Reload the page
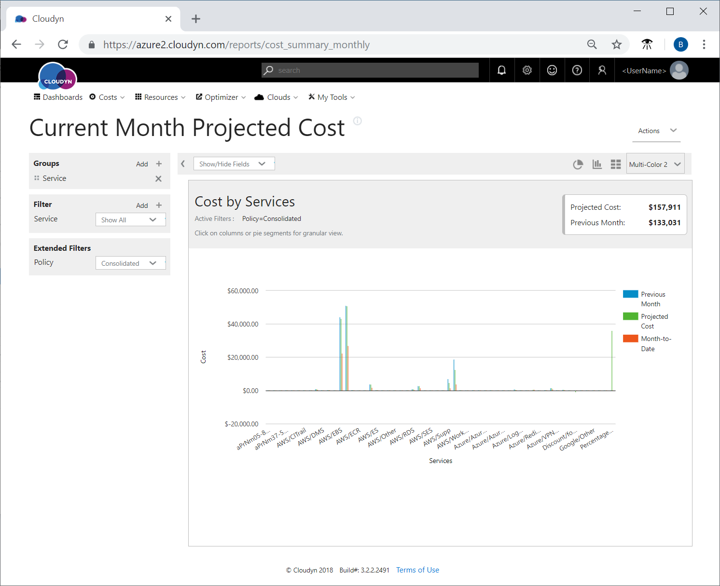This screenshot has height=586, width=720. pos(63,44)
